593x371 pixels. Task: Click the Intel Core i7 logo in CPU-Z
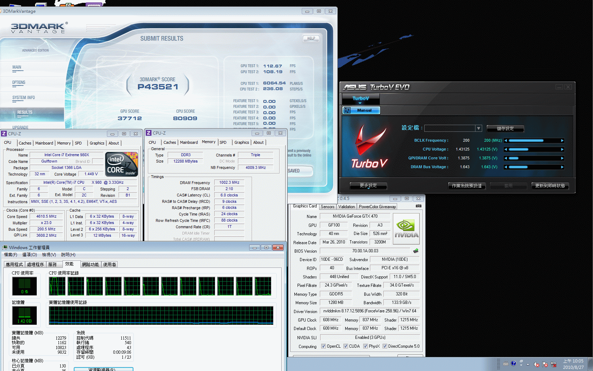[121, 164]
